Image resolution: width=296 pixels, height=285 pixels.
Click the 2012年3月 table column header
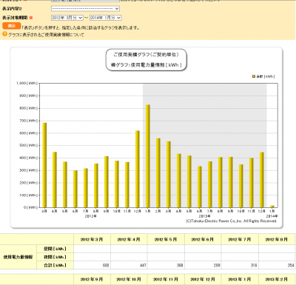point(92,239)
